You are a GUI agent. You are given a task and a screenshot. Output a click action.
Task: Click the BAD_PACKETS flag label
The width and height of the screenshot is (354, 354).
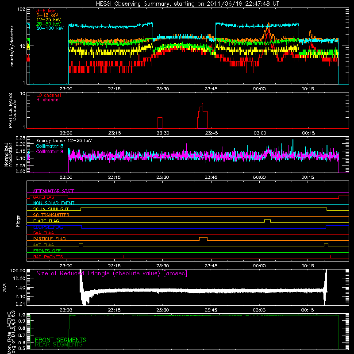(x=48, y=257)
